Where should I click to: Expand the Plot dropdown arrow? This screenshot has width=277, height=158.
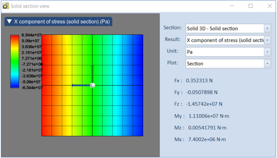pyautogui.click(x=267, y=64)
